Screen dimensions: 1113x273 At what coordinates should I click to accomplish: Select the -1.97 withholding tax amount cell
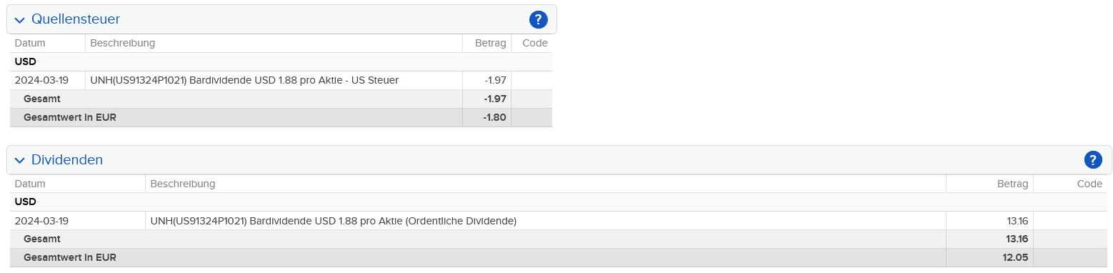point(487,80)
